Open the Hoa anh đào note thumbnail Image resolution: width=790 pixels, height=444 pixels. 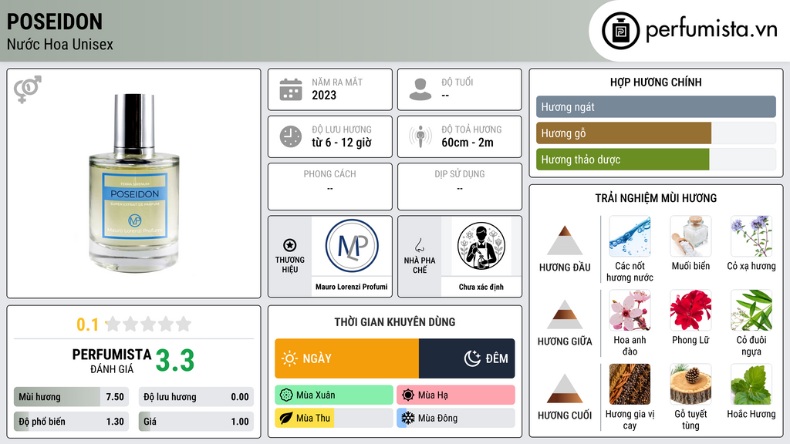point(630,310)
